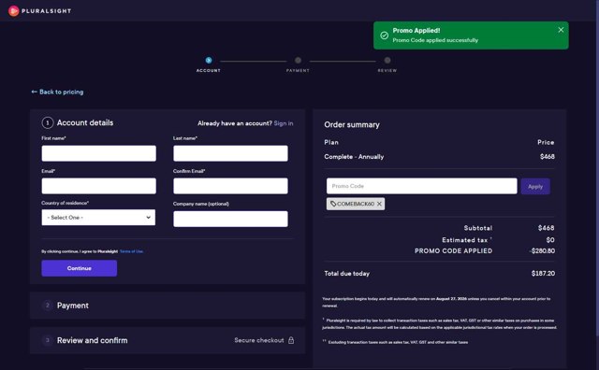Click the Secure checkout text
The height and width of the screenshot is (370, 599).
[259, 340]
